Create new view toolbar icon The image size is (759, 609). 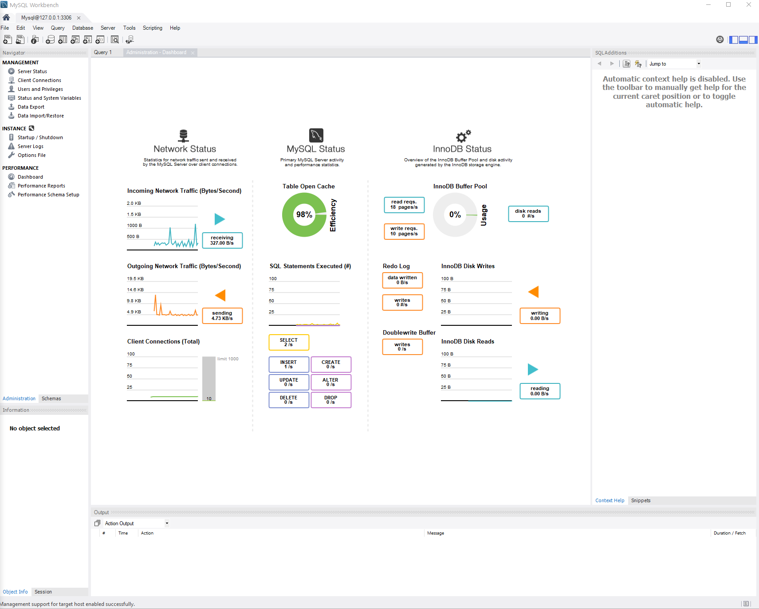[75, 40]
